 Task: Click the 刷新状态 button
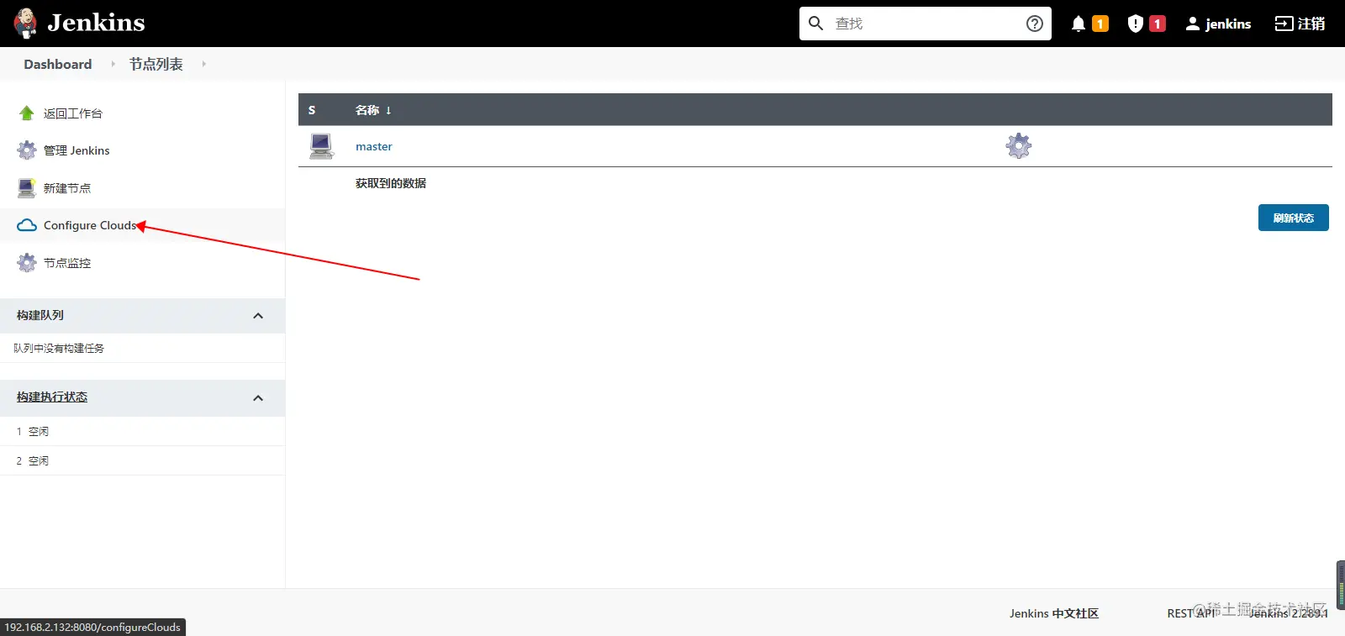(1293, 218)
